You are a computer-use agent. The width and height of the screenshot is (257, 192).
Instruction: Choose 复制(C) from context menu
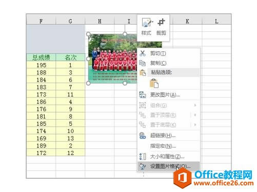click(x=168, y=63)
